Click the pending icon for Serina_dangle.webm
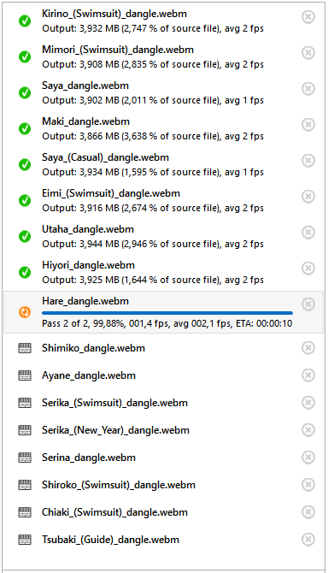 pos(25,458)
